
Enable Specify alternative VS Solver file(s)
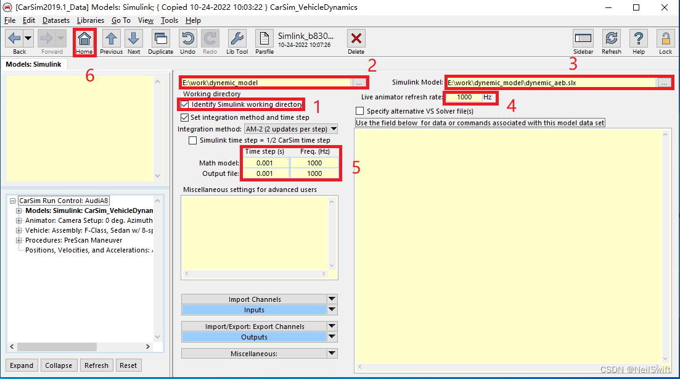(x=359, y=111)
